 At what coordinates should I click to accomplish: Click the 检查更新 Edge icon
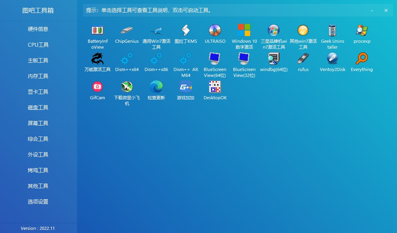pos(156,87)
